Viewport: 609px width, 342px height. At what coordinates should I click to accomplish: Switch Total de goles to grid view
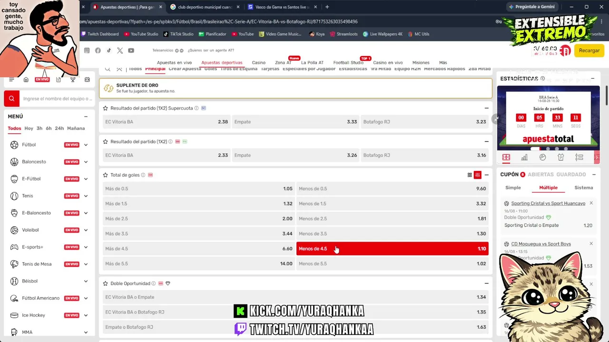coord(470,175)
